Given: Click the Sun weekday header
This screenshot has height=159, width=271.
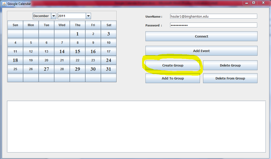Looking at the screenshot, I should pos(15,25).
